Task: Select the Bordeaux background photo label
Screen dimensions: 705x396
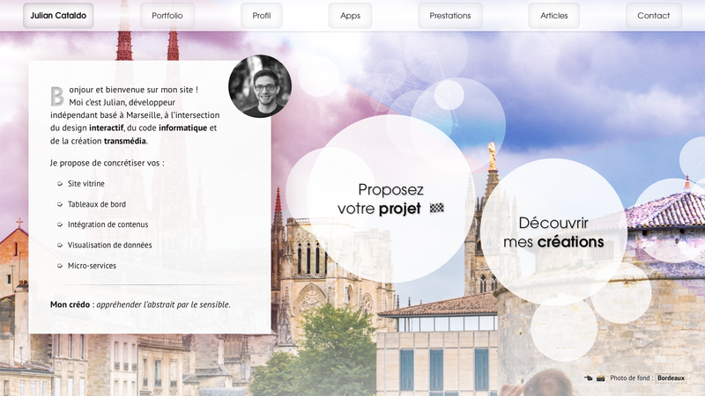Action: pyautogui.click(x=671, y=378)
